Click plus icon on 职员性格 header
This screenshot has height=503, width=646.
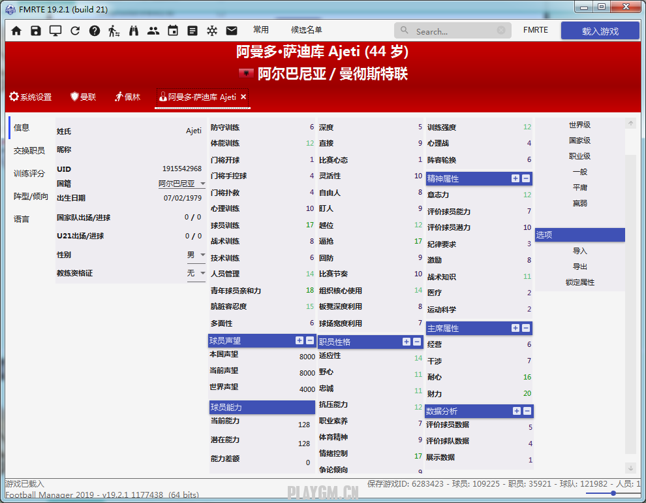tap(407, 342)
